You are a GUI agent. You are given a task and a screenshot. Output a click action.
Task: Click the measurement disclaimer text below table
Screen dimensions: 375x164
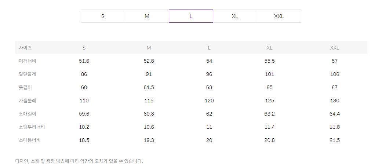tap(79, 161)
